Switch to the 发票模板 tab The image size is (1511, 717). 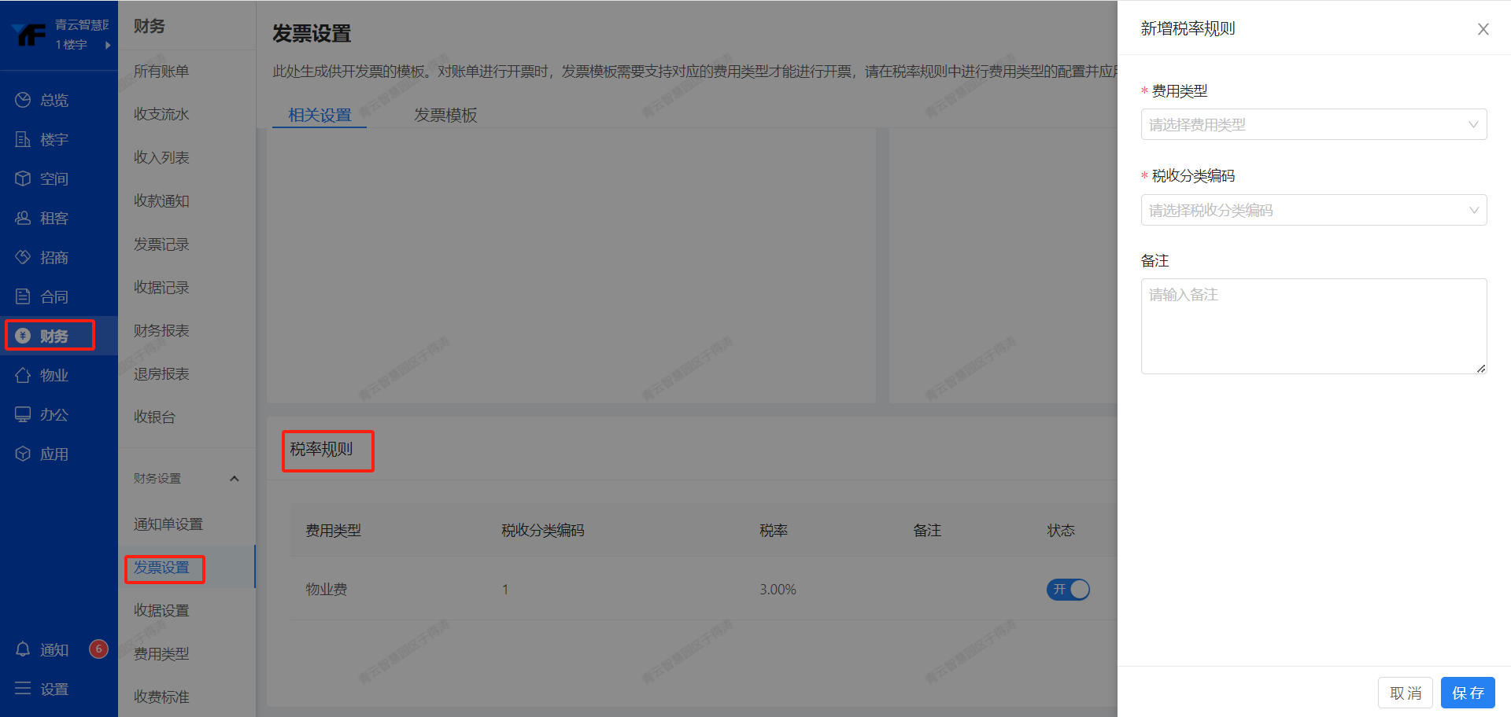[x=445, y=115]
